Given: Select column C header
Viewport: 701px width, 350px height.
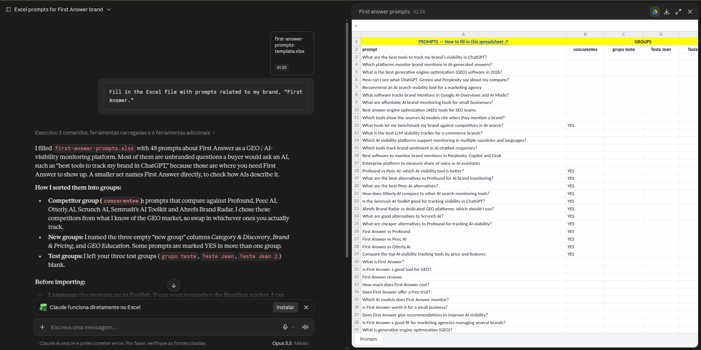Looking at the screenshot, I should (624, 34).
